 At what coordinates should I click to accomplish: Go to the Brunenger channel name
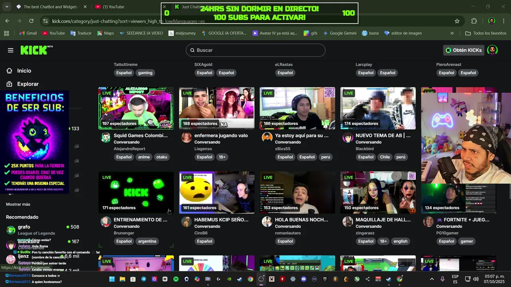pos(124,233)
